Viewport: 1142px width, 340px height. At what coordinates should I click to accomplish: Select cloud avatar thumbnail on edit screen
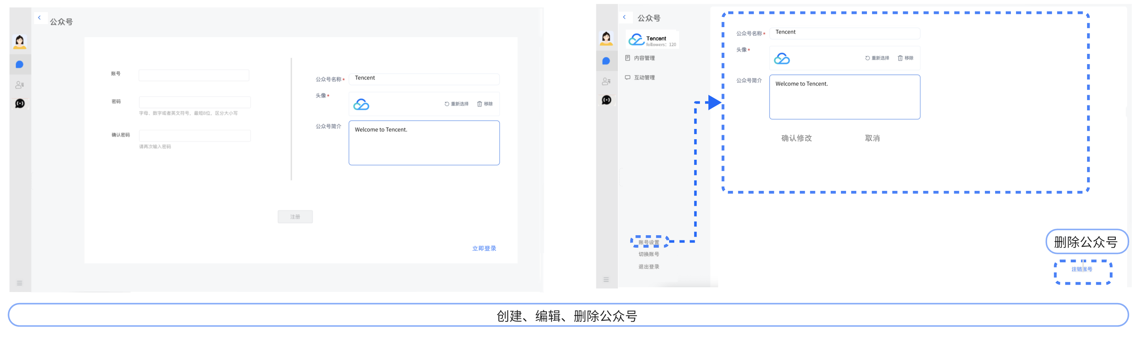click(782, 59)
